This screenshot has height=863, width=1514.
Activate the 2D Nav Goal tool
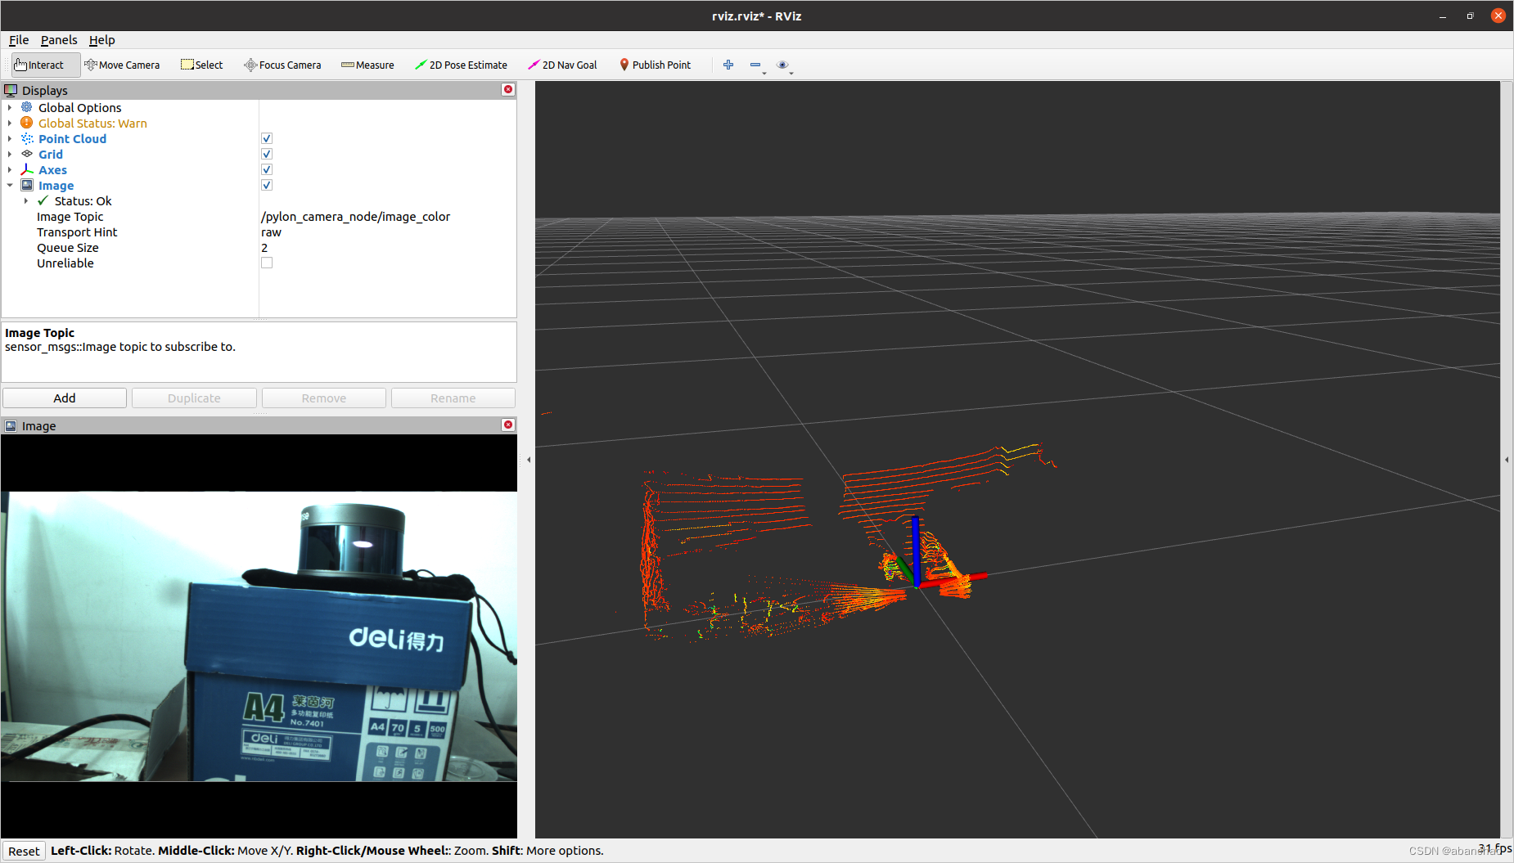click(562, 65)
